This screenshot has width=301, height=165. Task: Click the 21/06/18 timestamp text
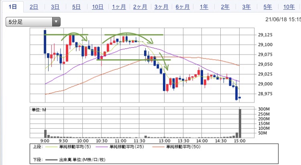[283, 19]
